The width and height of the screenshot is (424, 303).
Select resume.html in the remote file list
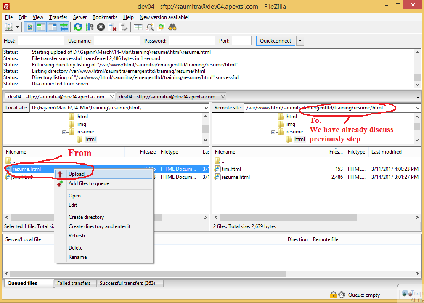point(317,177)
